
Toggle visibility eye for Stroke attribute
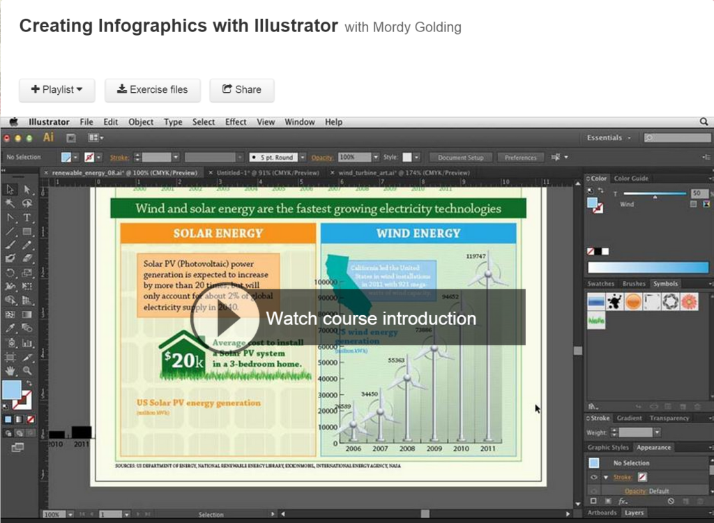pos(594,478)
